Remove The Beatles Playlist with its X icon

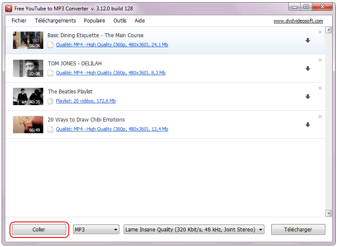[x=320, y=88]
